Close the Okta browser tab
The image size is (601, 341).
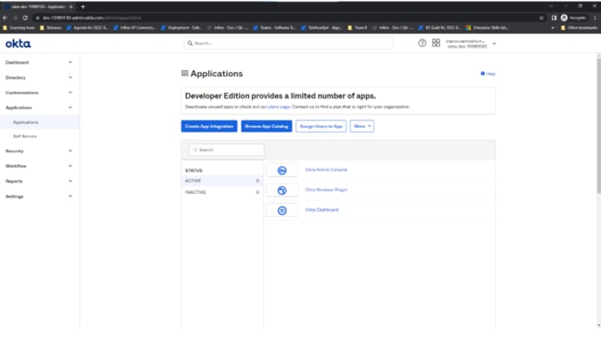[x=71, y=6]
